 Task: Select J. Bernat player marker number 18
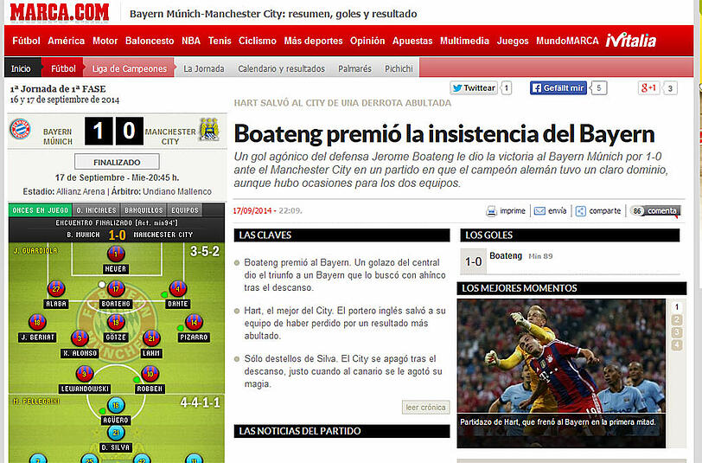coord(37,322)
